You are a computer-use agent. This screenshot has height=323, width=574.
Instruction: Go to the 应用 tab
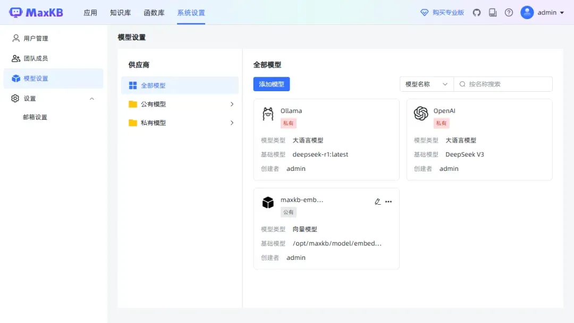[x=90, y=13]
